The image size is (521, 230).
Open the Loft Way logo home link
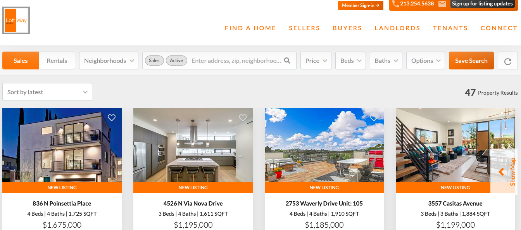point(16,20)
